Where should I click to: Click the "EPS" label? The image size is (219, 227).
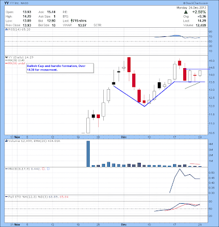(65, 16)
